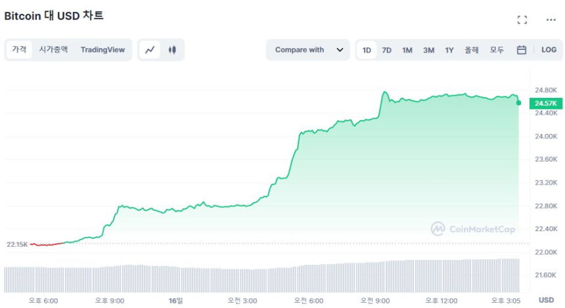Switch to the 시가총액 tab
The height and width of the screenshot is (308, 565).
click(x=53, y=49)
